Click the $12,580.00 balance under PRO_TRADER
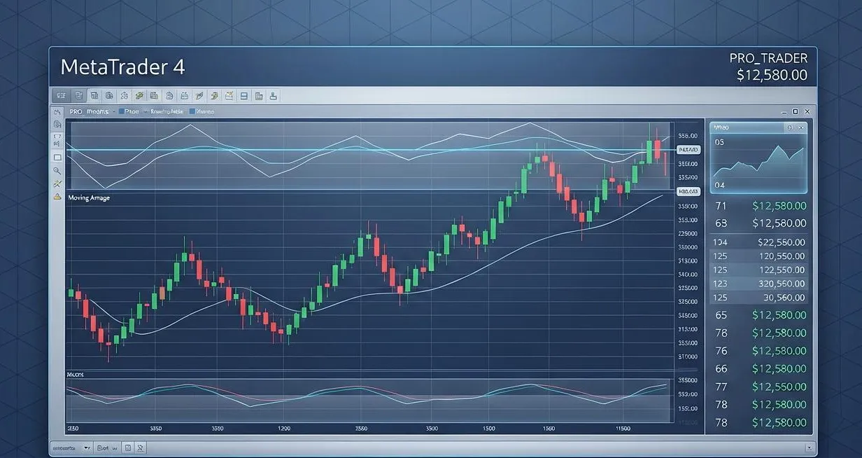This screenshot has height=458, width=862. click(772, 75)
